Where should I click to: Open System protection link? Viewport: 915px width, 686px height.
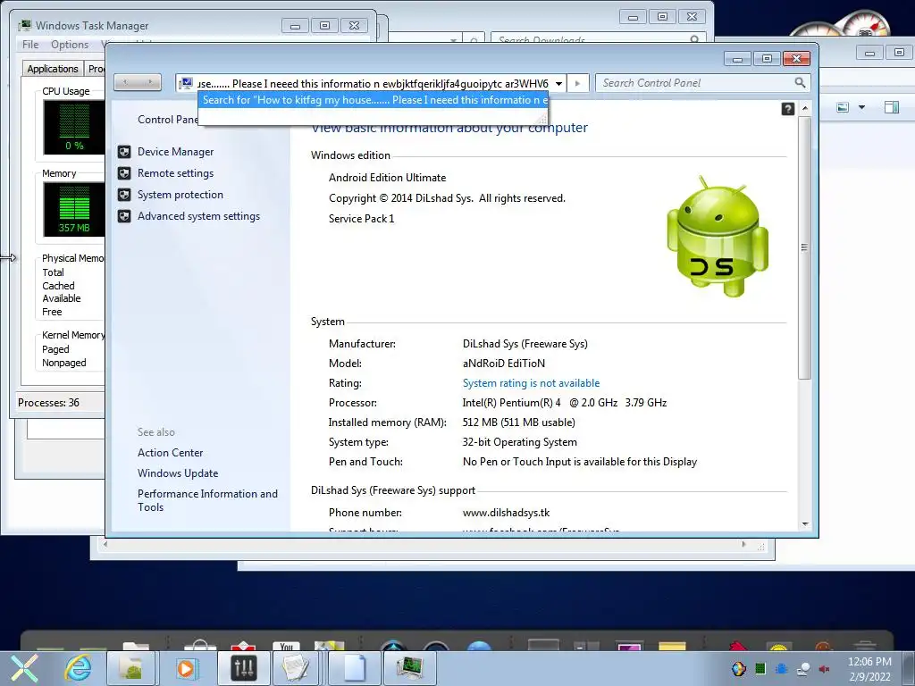click(x=180, y=195)
